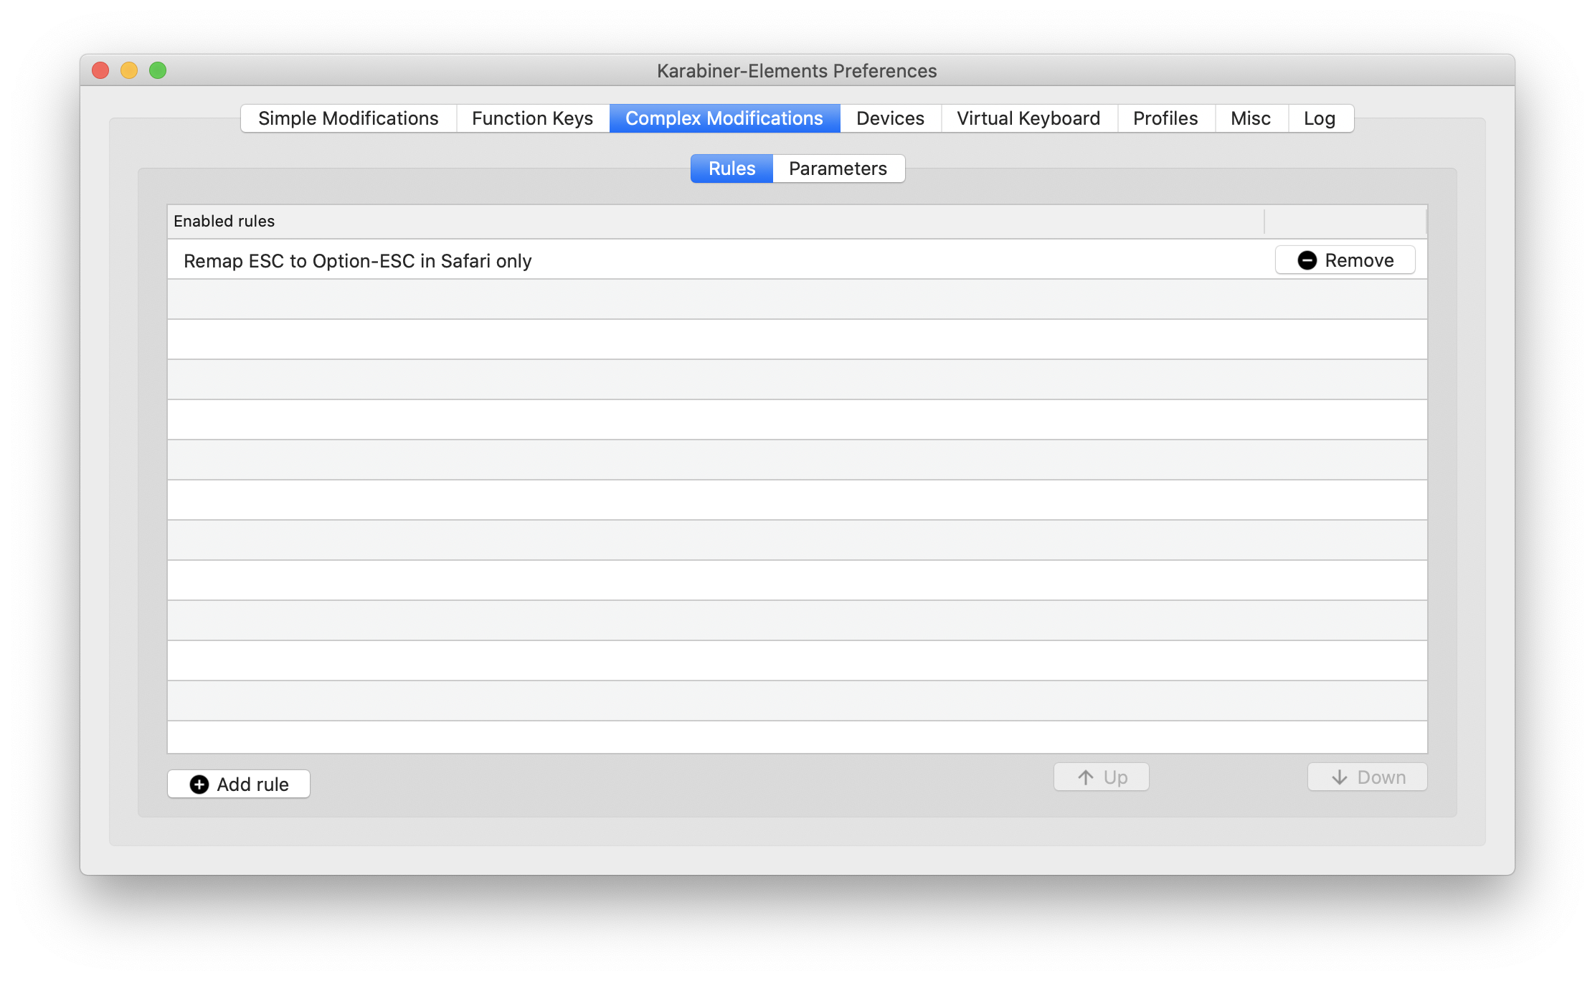Switch to the Log tab
The width and height of the screenshot is (1595, 981).
tap(1320, 118)
